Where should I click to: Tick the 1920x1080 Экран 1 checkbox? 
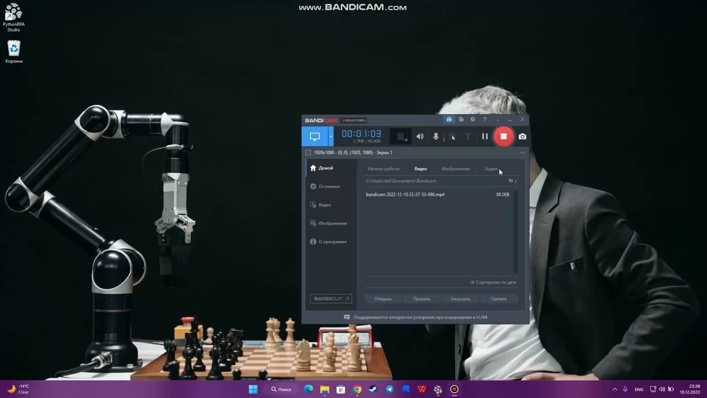coord(308,153)
